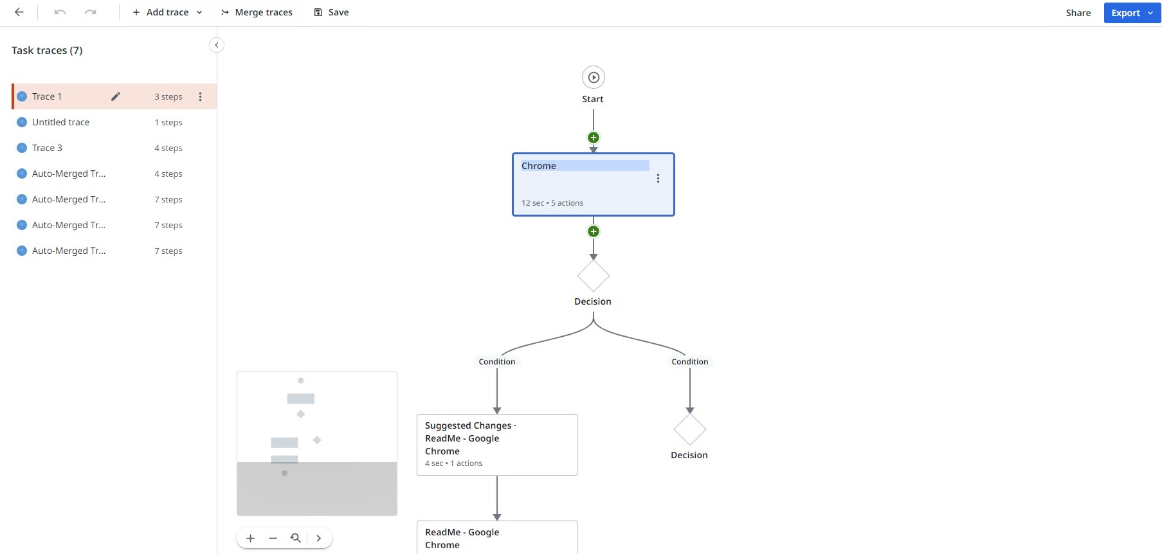Add step between Start and Chrome

point(594,138)
